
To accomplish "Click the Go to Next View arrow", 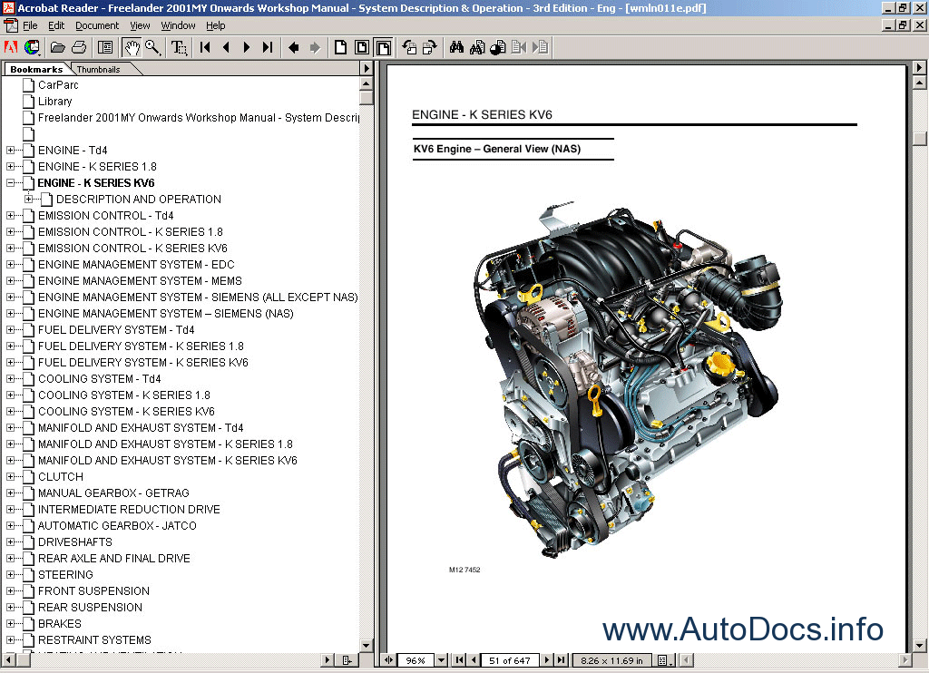I will click(x=315, y=47).
